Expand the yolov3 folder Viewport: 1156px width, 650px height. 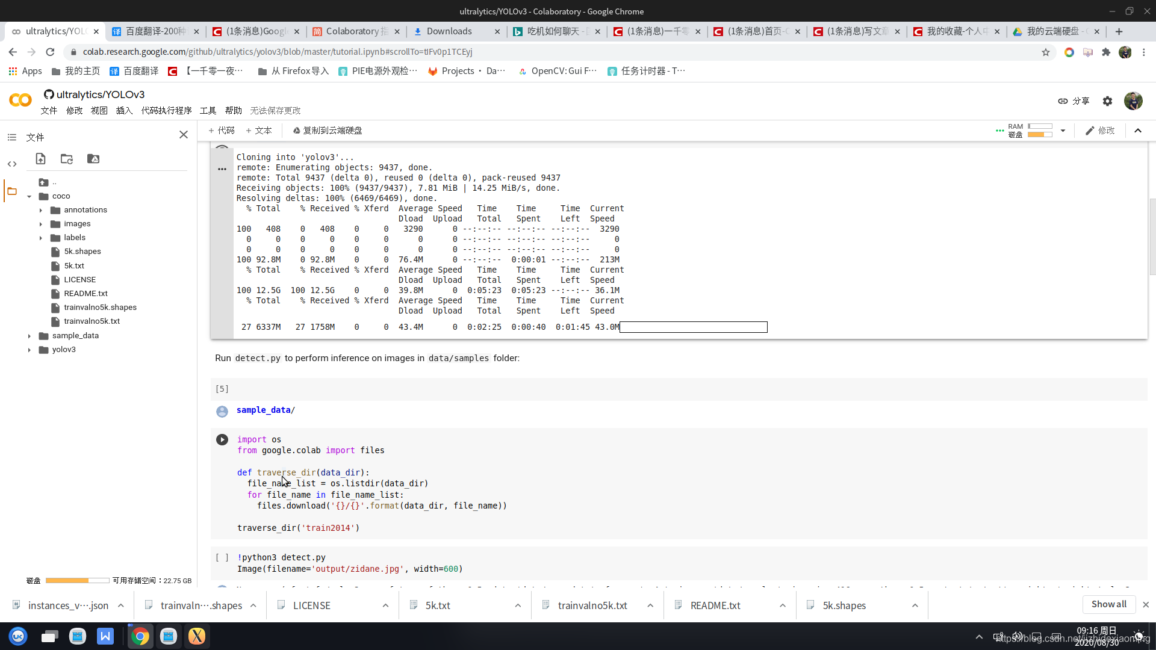click(29, 350)
